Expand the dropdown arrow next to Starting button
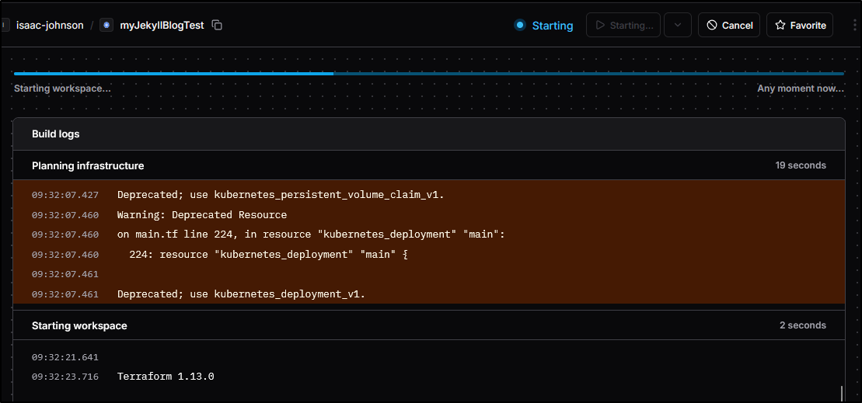This screenshot has width=862, height=403. [678, 25]
